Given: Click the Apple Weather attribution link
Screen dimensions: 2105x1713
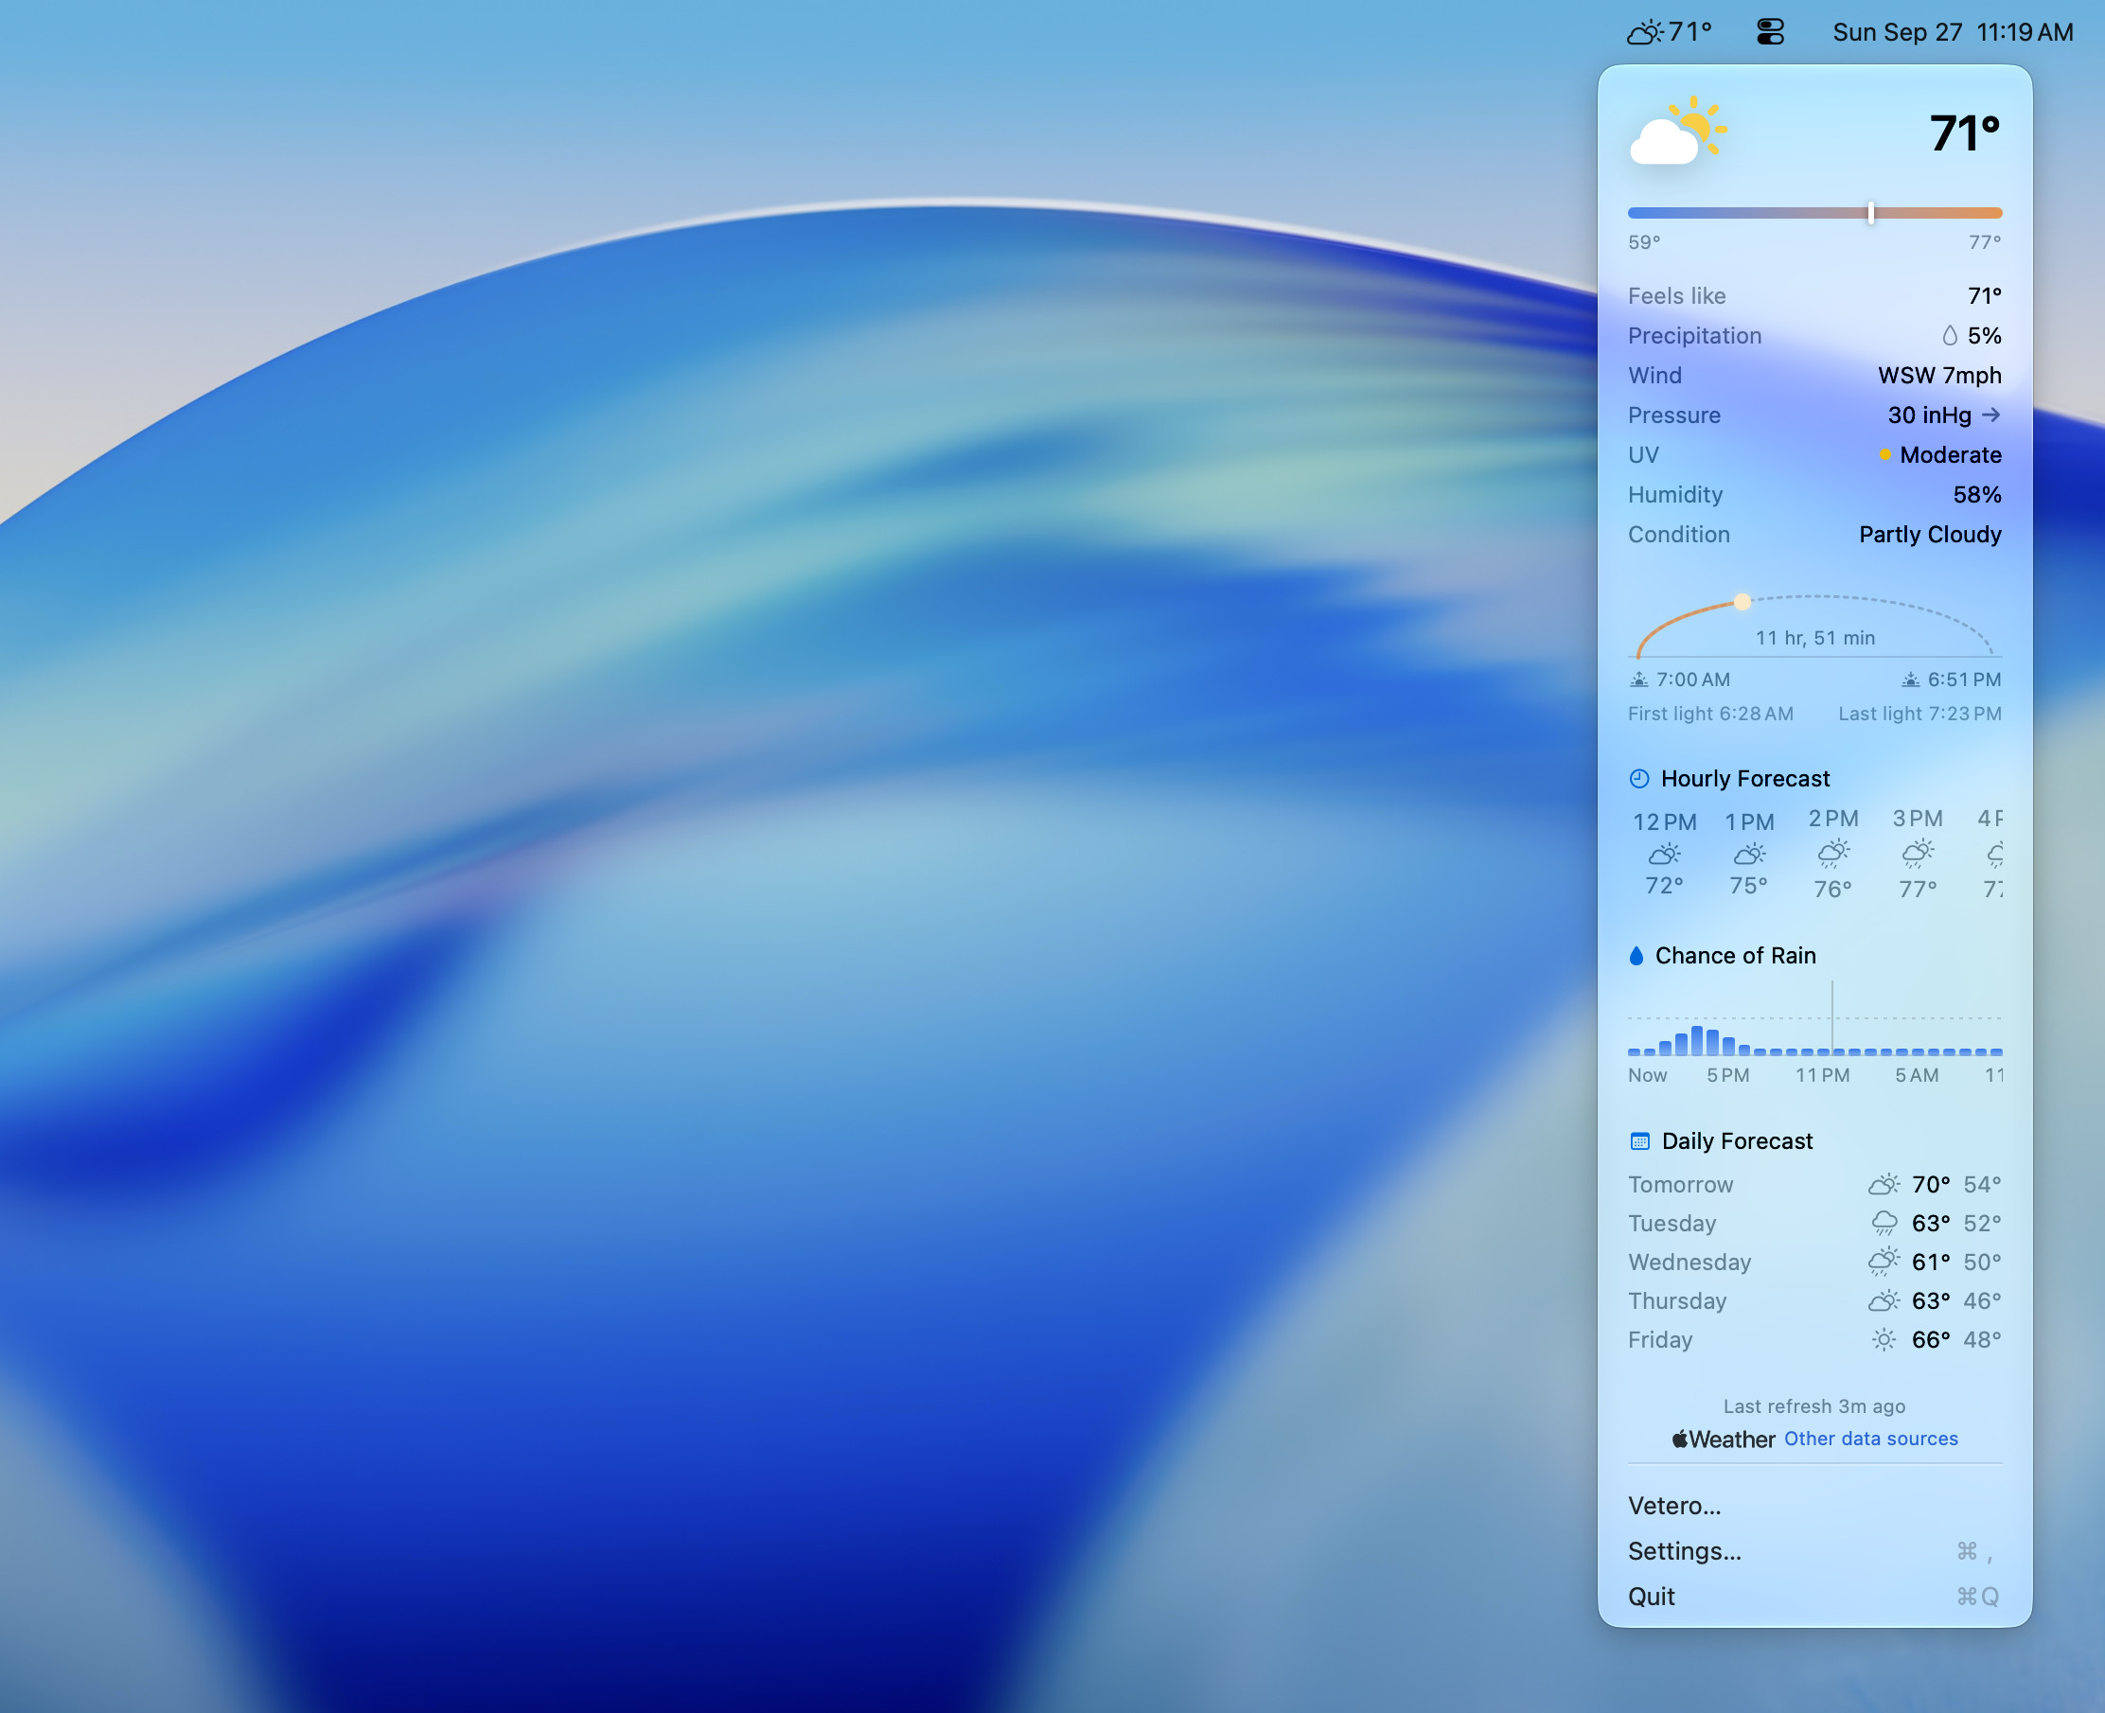Looking at the screenshot, I should (x=1723, y=1439).
